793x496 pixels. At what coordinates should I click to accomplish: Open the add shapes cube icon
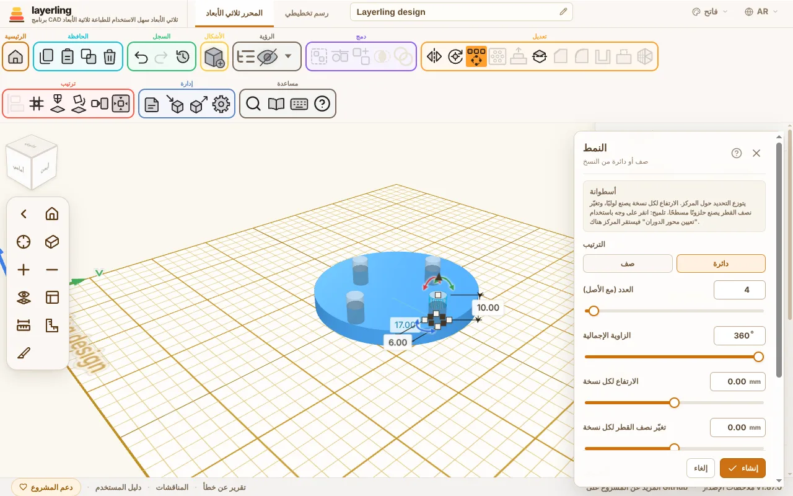[x=214, y=57]
